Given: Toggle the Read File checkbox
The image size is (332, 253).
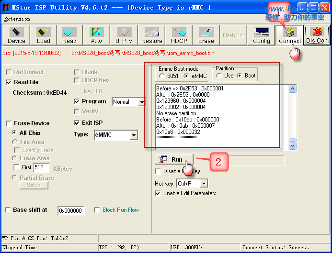Looking at the screenshot, I should [x=9, y=82].
